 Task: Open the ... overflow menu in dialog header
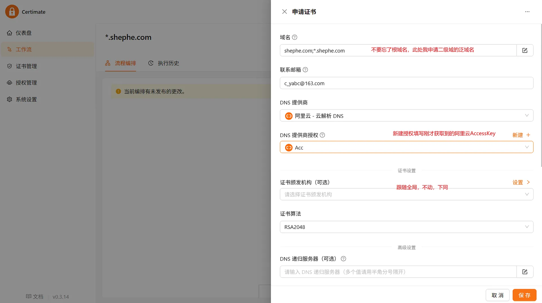coord(527,12)
